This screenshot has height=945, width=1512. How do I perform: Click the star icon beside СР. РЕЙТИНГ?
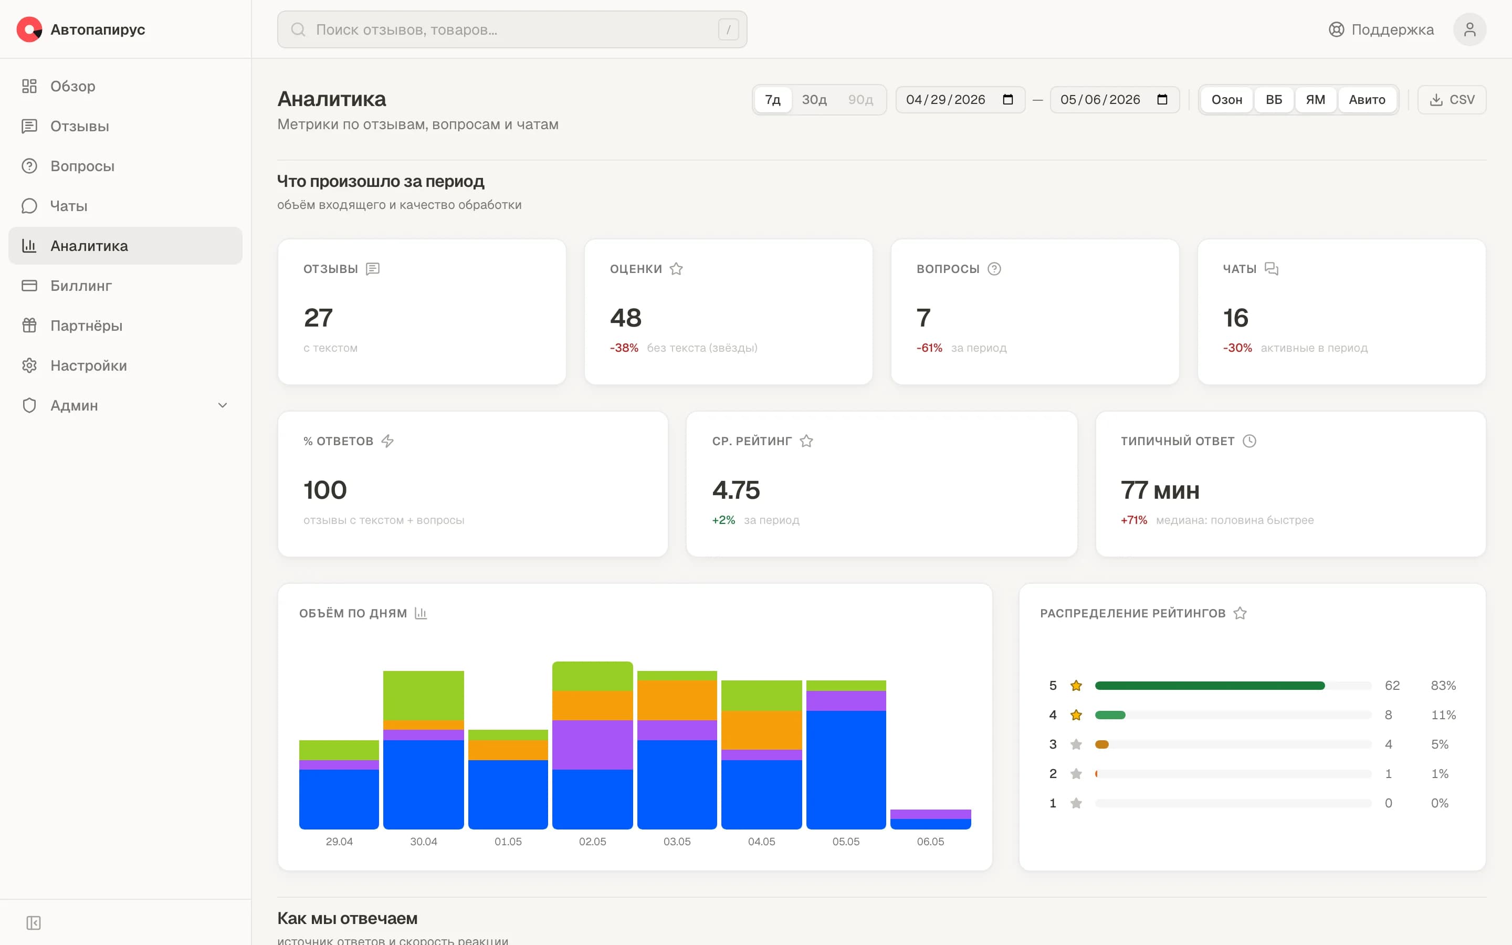(x=806, y=441)
